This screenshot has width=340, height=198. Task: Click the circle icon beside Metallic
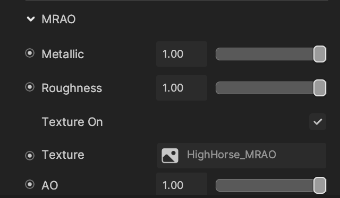(30, 53)
